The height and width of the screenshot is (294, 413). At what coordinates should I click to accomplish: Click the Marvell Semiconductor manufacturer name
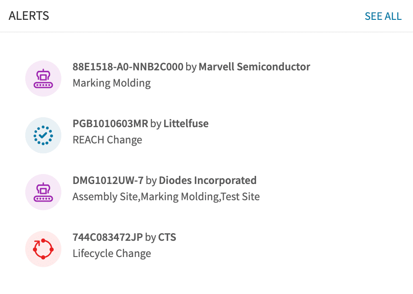tap(254, 66)
